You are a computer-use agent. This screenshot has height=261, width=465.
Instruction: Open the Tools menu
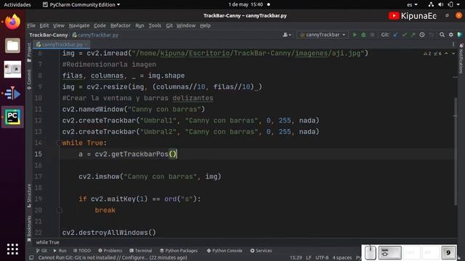click(x=155, y=25)
